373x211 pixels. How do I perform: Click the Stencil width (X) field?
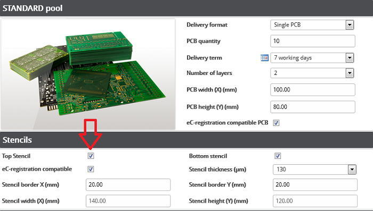[x=128, y=201]
